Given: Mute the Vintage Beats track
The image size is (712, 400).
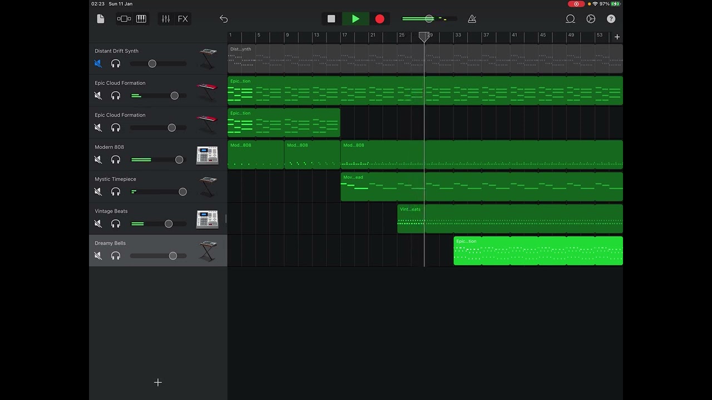Looking at the screenshot, I should point(98,224).
